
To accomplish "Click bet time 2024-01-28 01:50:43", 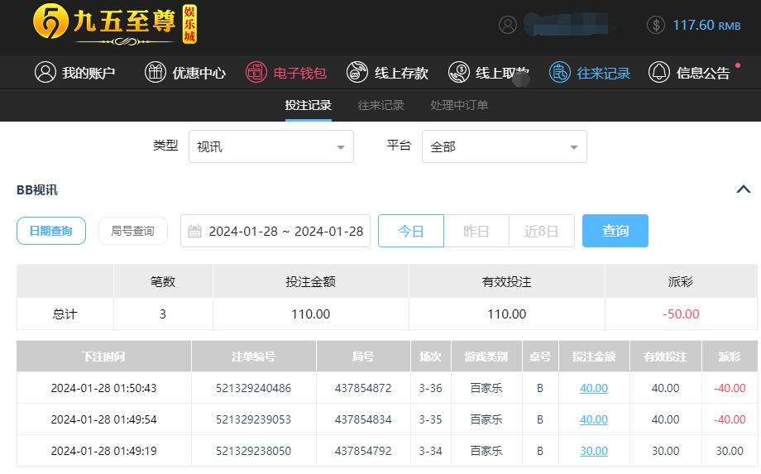I will pos(104,388).
